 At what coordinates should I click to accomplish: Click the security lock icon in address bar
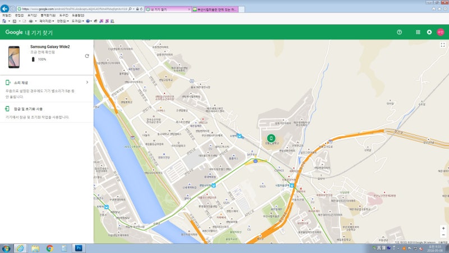click(x=138, y=9)
